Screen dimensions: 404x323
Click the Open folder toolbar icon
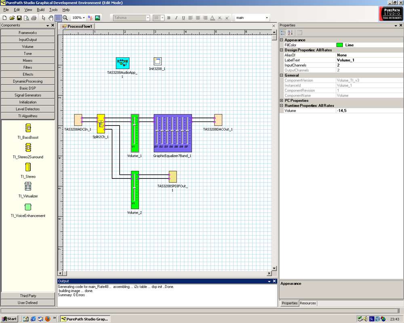pyautogui.click(x=12, y=18)
